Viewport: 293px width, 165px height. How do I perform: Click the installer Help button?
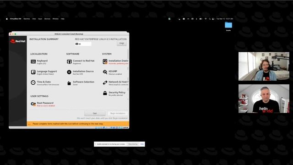click(122, 44)
